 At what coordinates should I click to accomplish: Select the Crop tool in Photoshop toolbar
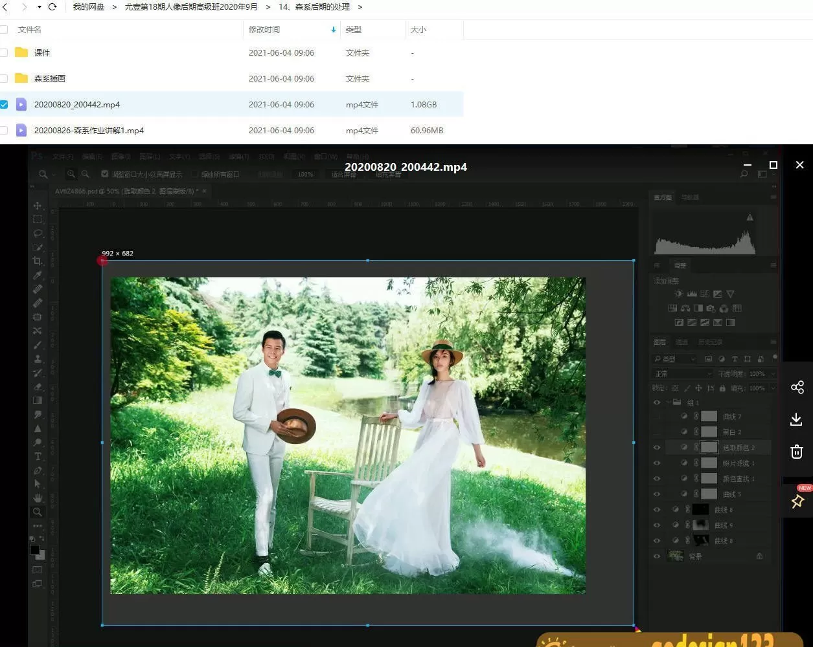coord(38,261)
